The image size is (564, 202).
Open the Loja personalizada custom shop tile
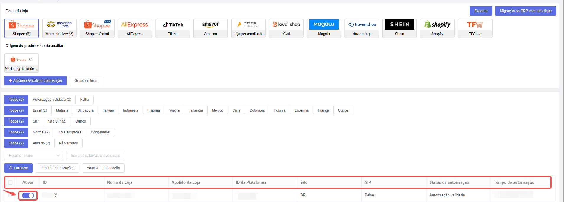248,28
